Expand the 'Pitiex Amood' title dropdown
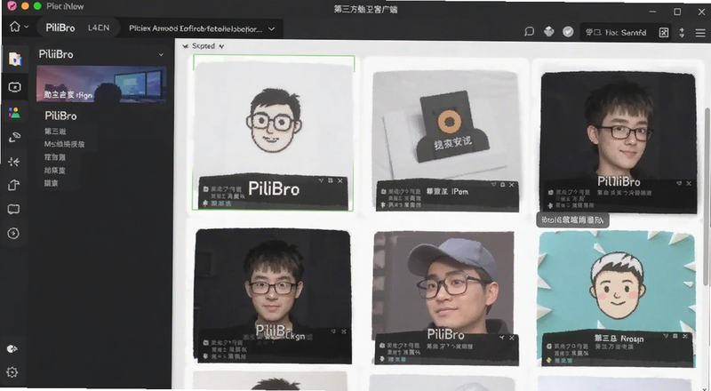The height and width of the screenshot is (391, 711). click(271, 28)
